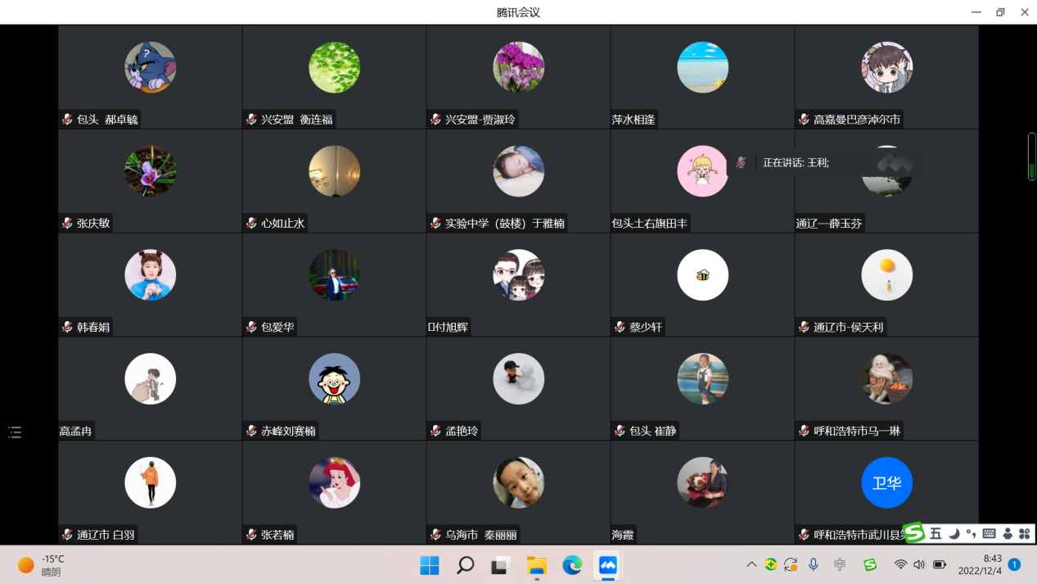This screenshot has height=584, width=1037.
Task: Click the Sogou S logo on IME toolbar
Action: [x=913, y=534]
